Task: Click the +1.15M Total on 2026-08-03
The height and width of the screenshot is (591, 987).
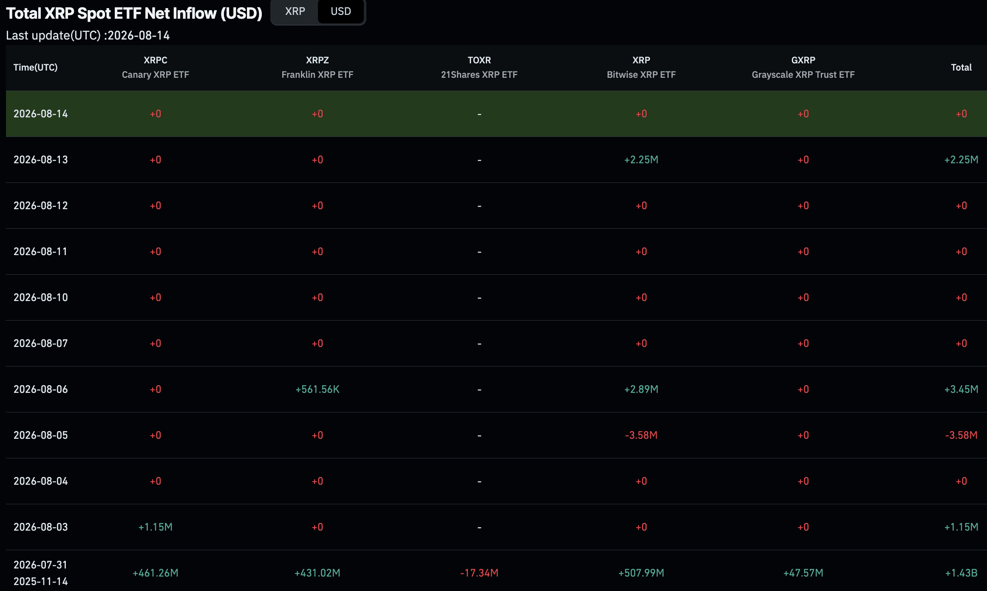Action: pos(961,527)
